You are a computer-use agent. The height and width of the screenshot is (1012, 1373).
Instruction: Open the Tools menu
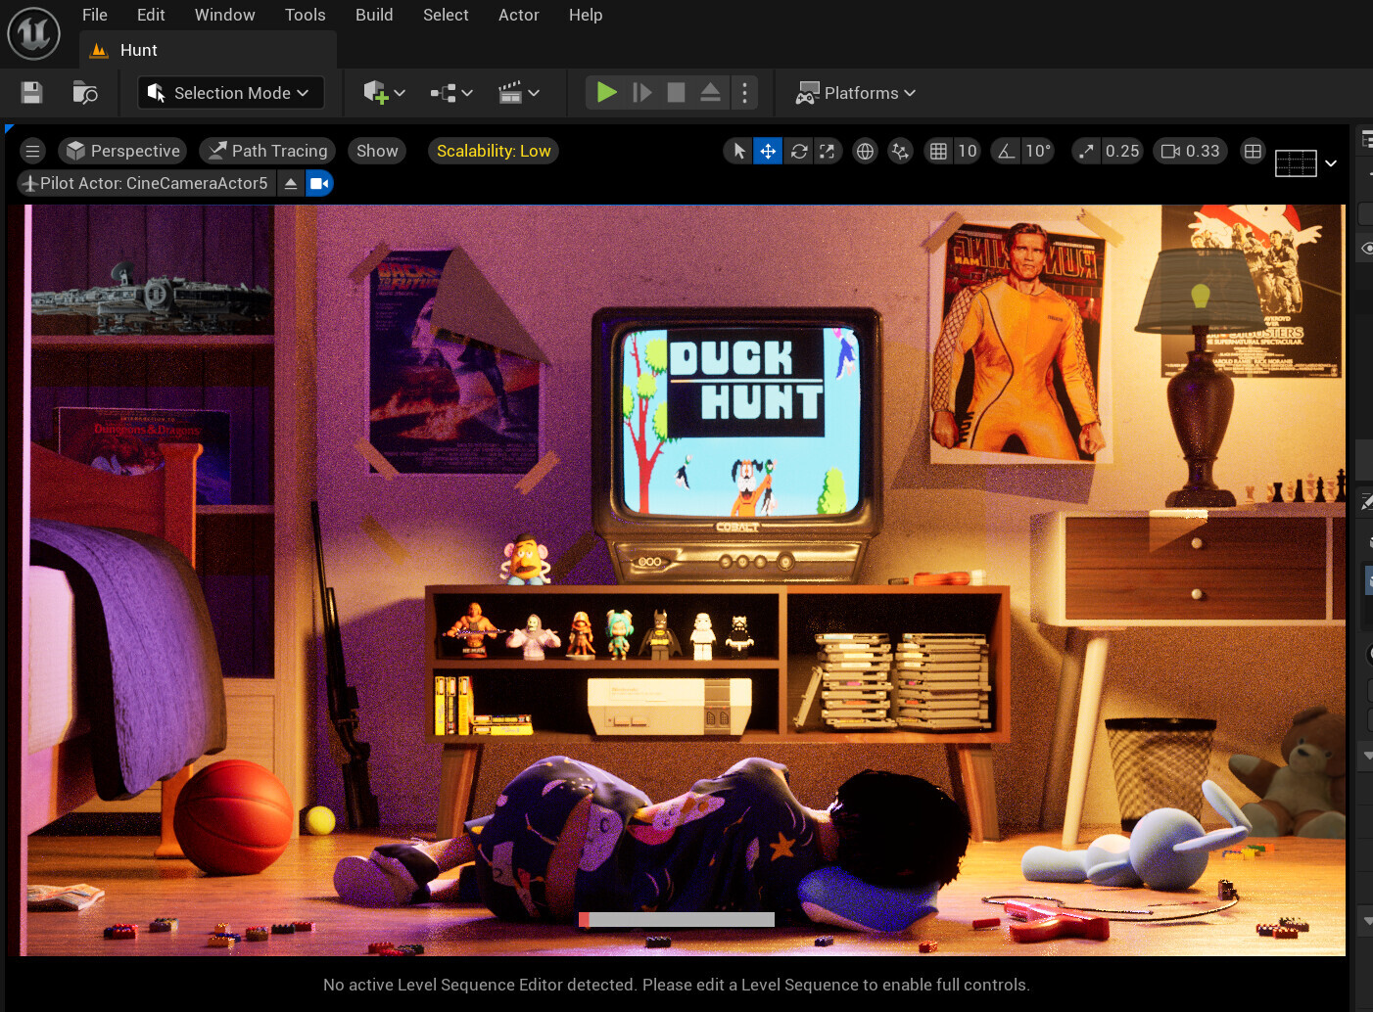(305, 15)
